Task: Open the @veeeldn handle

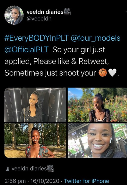Action: tap(39, 19)
